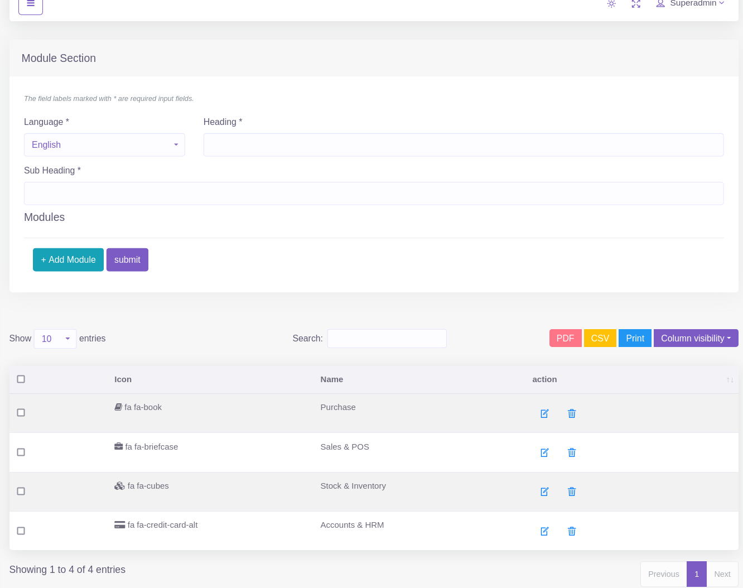Screen dimensions: 743x588
Task: Click the Add Module button
Action: [68, 260]
